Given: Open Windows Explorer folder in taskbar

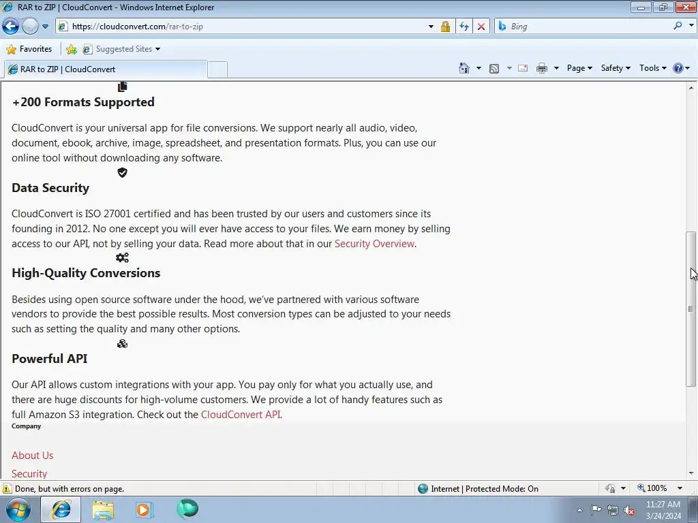Looking at the screenshot, I should [x=103, y=509].
